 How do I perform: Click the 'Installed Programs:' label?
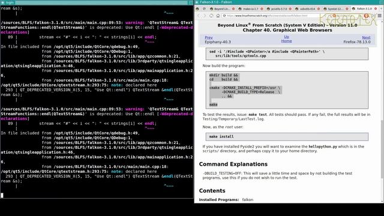218,200
